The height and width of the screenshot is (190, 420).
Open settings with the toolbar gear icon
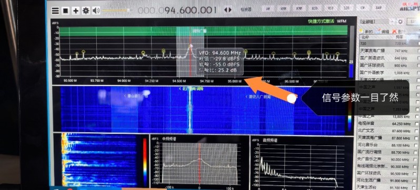click(x=86, y=10)
